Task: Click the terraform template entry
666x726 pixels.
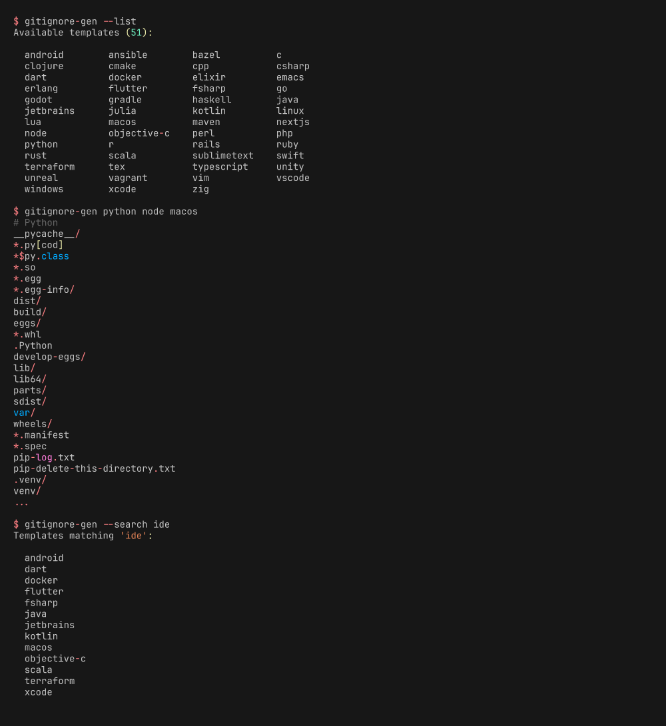Action: (49, 166)
